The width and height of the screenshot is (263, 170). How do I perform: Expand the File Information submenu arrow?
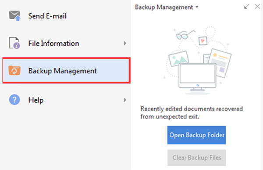pyautogui.click(x=125, y=43)
